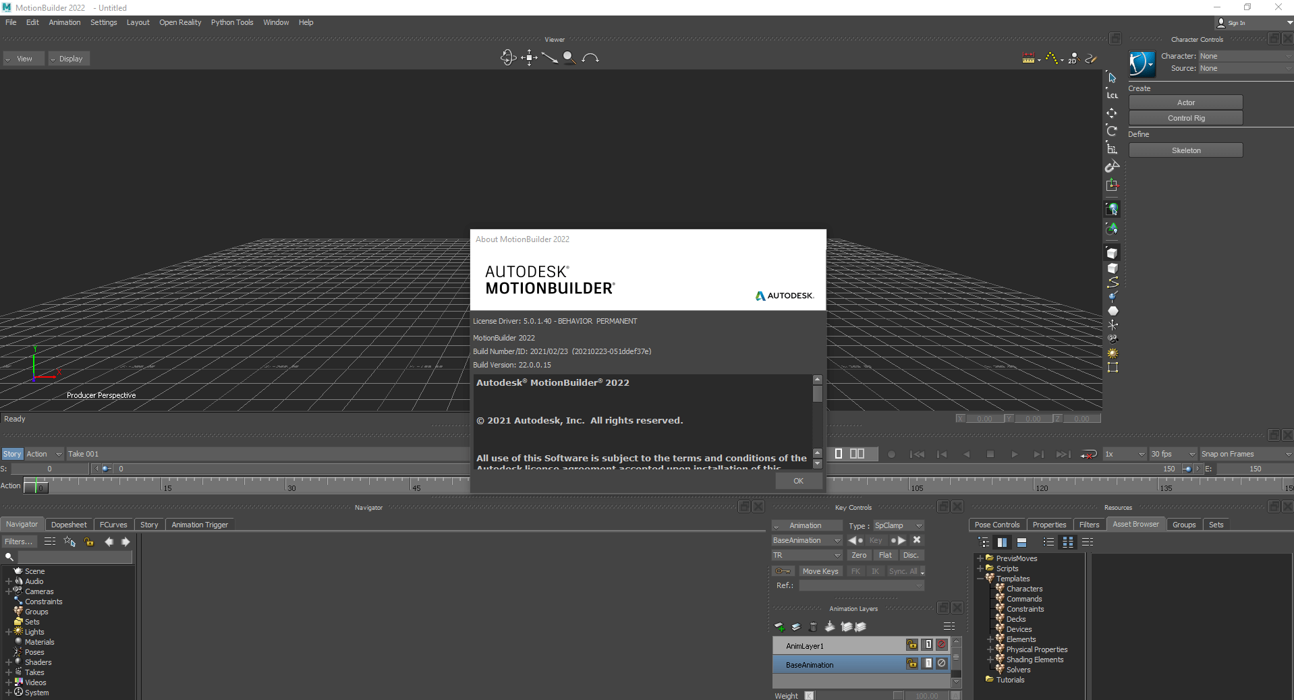Screen dimensions: 1294x700
Task: Open the Character dropdown set to None
Action: [x=1245, y=56]
